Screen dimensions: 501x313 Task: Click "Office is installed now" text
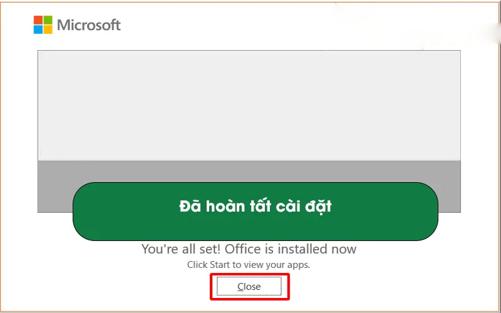[x=291, y=249]
